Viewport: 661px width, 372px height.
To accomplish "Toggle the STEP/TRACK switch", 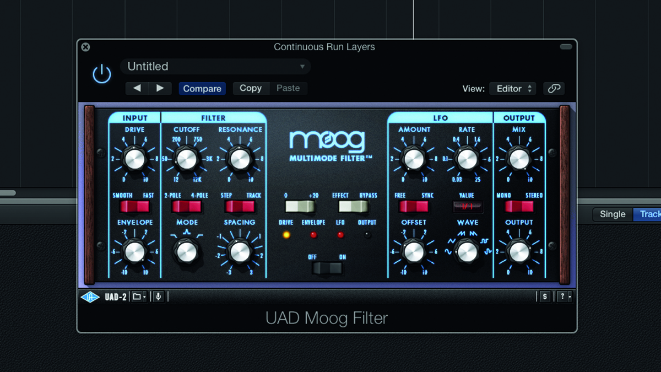I will pyautogui.click(x=240, y=207).
